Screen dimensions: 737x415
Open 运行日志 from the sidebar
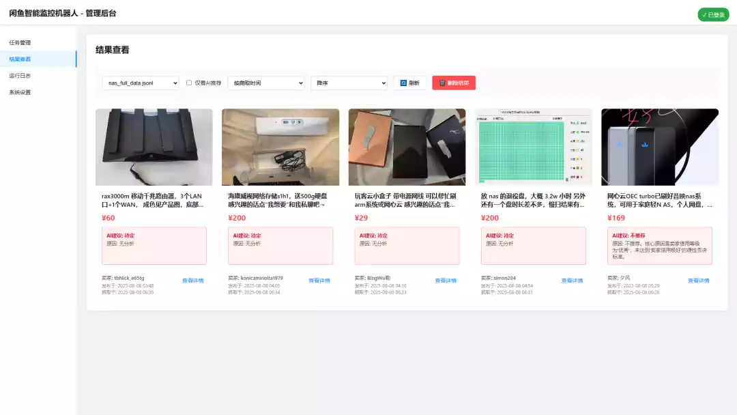tap(20, 76)
